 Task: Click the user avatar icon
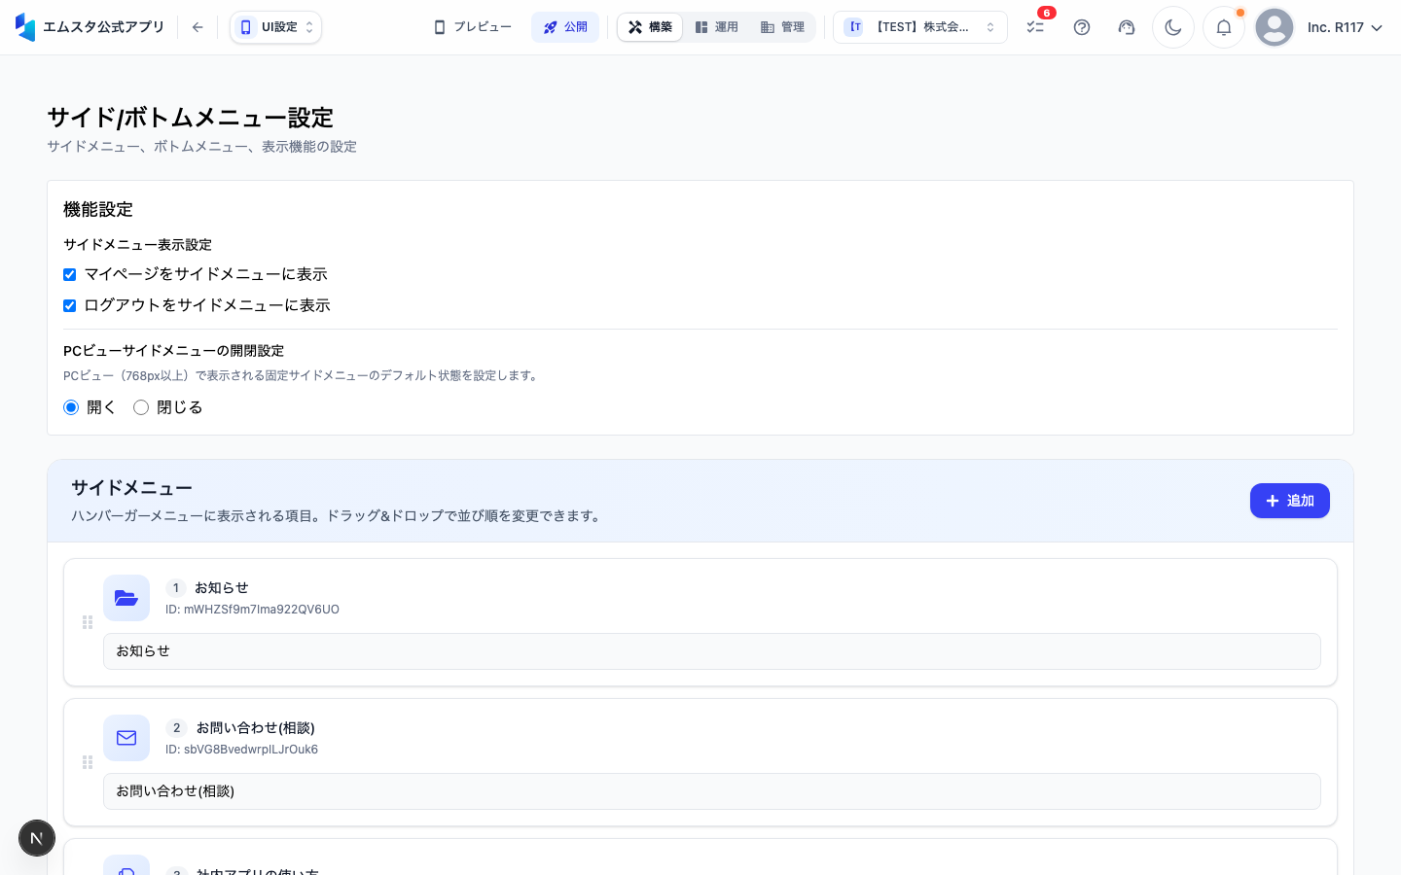[1275, 27]
